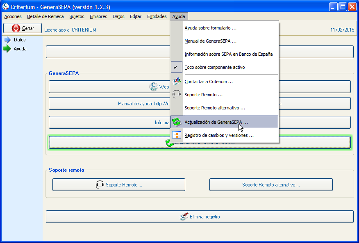This screenshot has height=243, width=359.
Task: Click the Eliminar registro button
Action: (x=200, y=217)
